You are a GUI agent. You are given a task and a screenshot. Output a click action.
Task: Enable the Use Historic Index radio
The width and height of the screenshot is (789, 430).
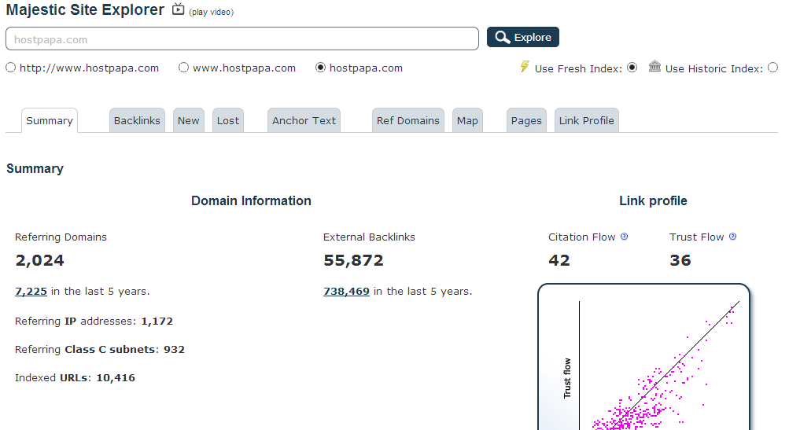773,68
